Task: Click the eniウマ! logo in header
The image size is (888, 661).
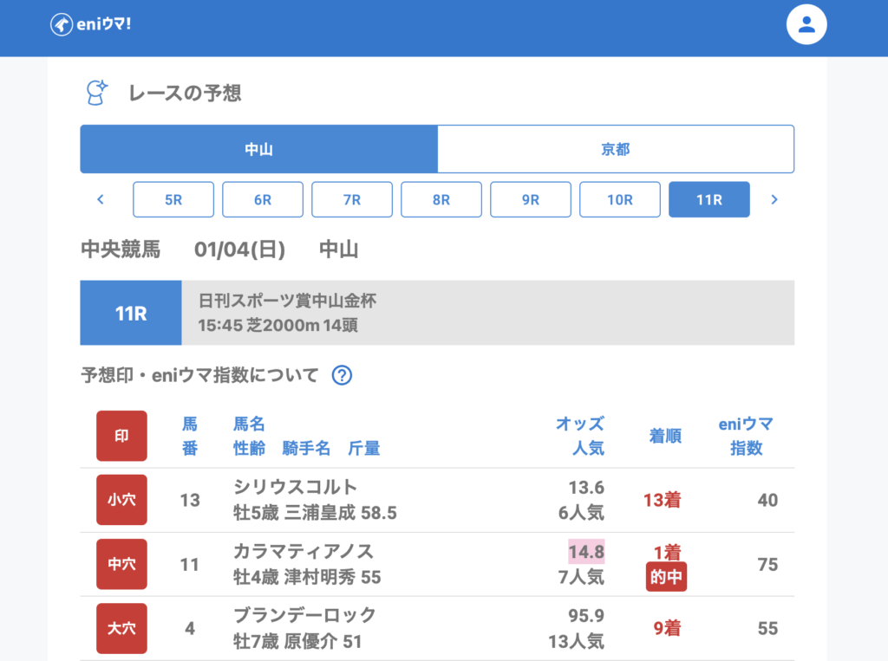Action: click(x=91, y=24)
